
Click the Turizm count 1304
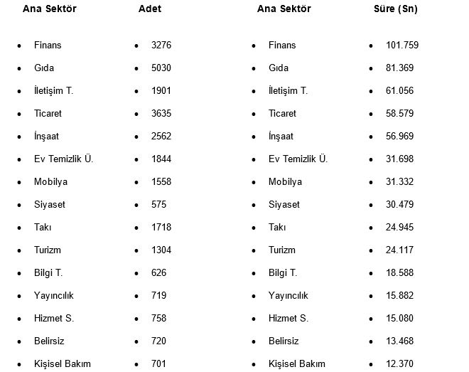point(161,250)
